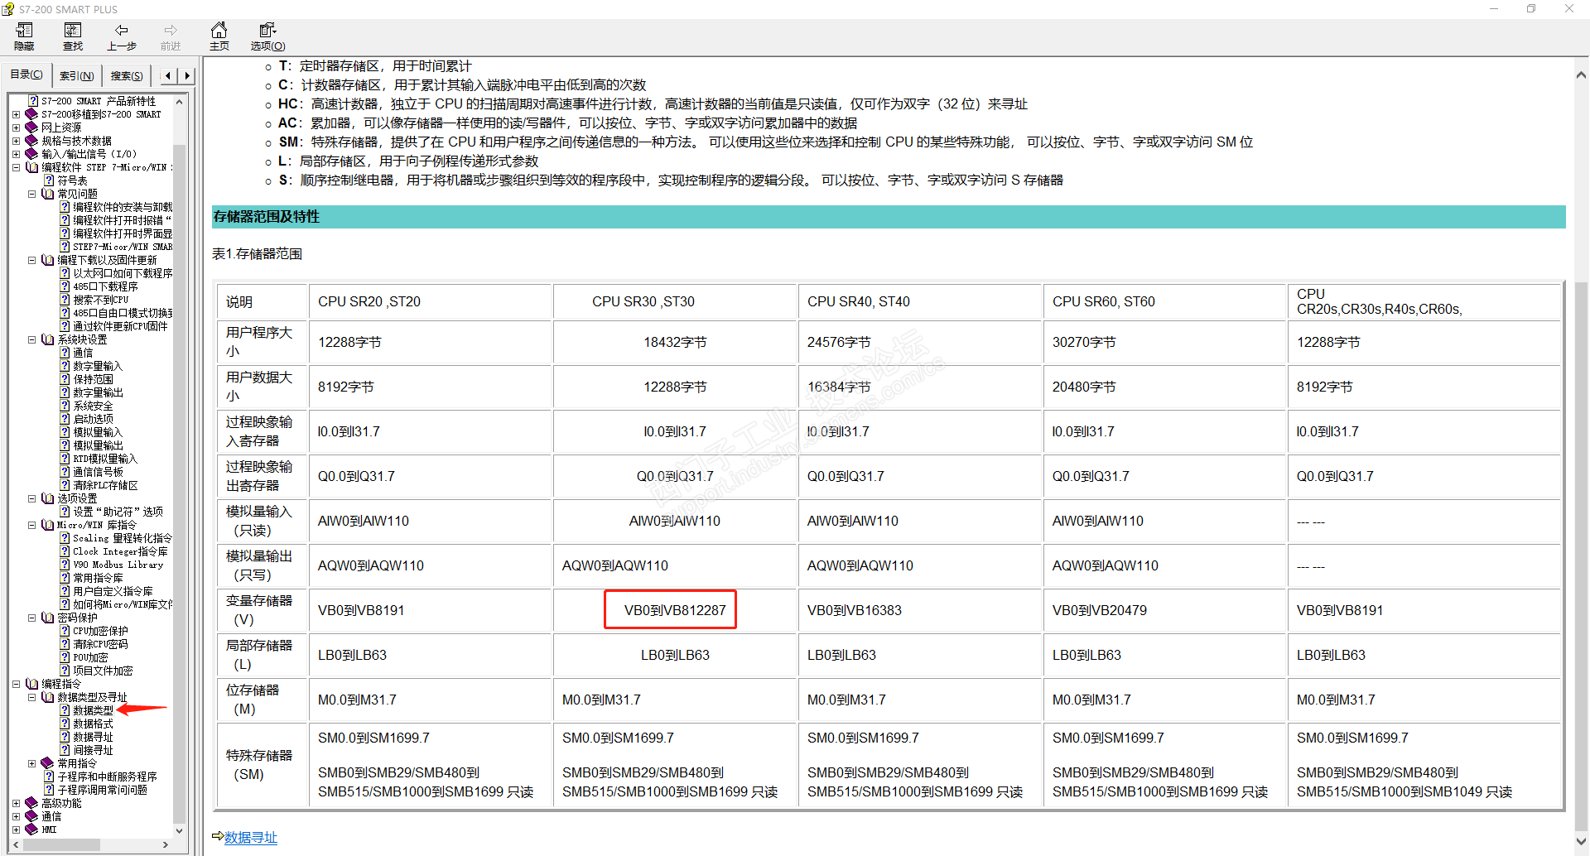Open the 485口下载程序 topic

coord(105,286)
